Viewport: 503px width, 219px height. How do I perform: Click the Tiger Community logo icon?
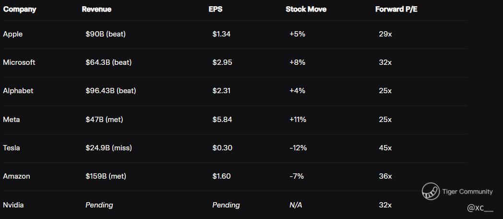(x=431, y=191)
